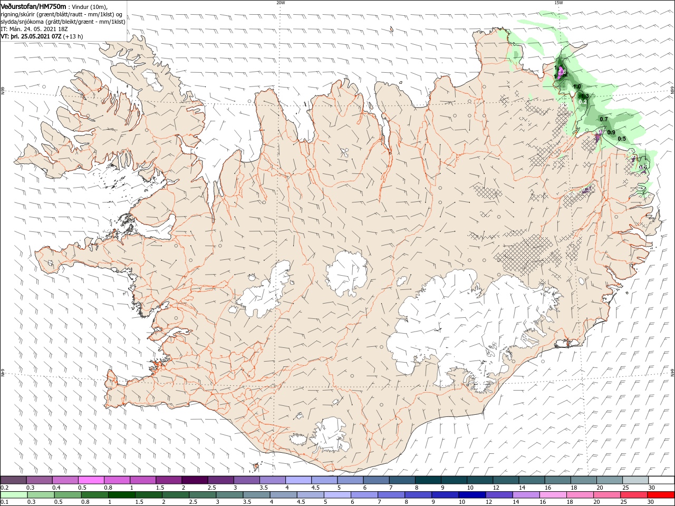Choose the lower legend swatch labeled 2.5
675x506 pixels.
pos(203,495)
